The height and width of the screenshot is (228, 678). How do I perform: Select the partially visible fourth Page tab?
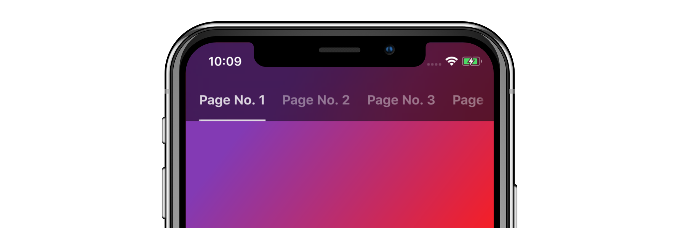click(468, 100)
